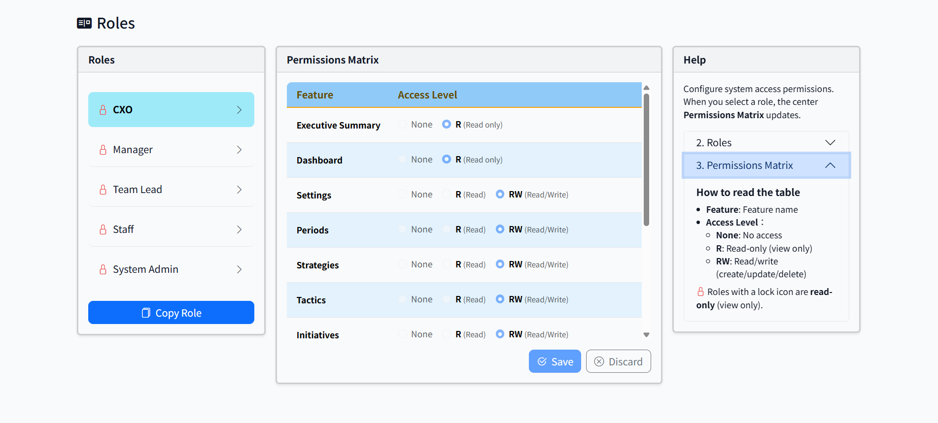Select None access for Executive Summary
Viewport: 938px width, 423px height.
[x=402, y=124]
